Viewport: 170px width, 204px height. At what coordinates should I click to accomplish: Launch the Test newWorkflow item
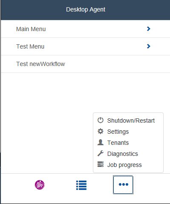click(x=85, y=64)
